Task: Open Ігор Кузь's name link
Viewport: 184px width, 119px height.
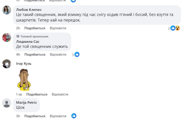Action: point(24,63)
